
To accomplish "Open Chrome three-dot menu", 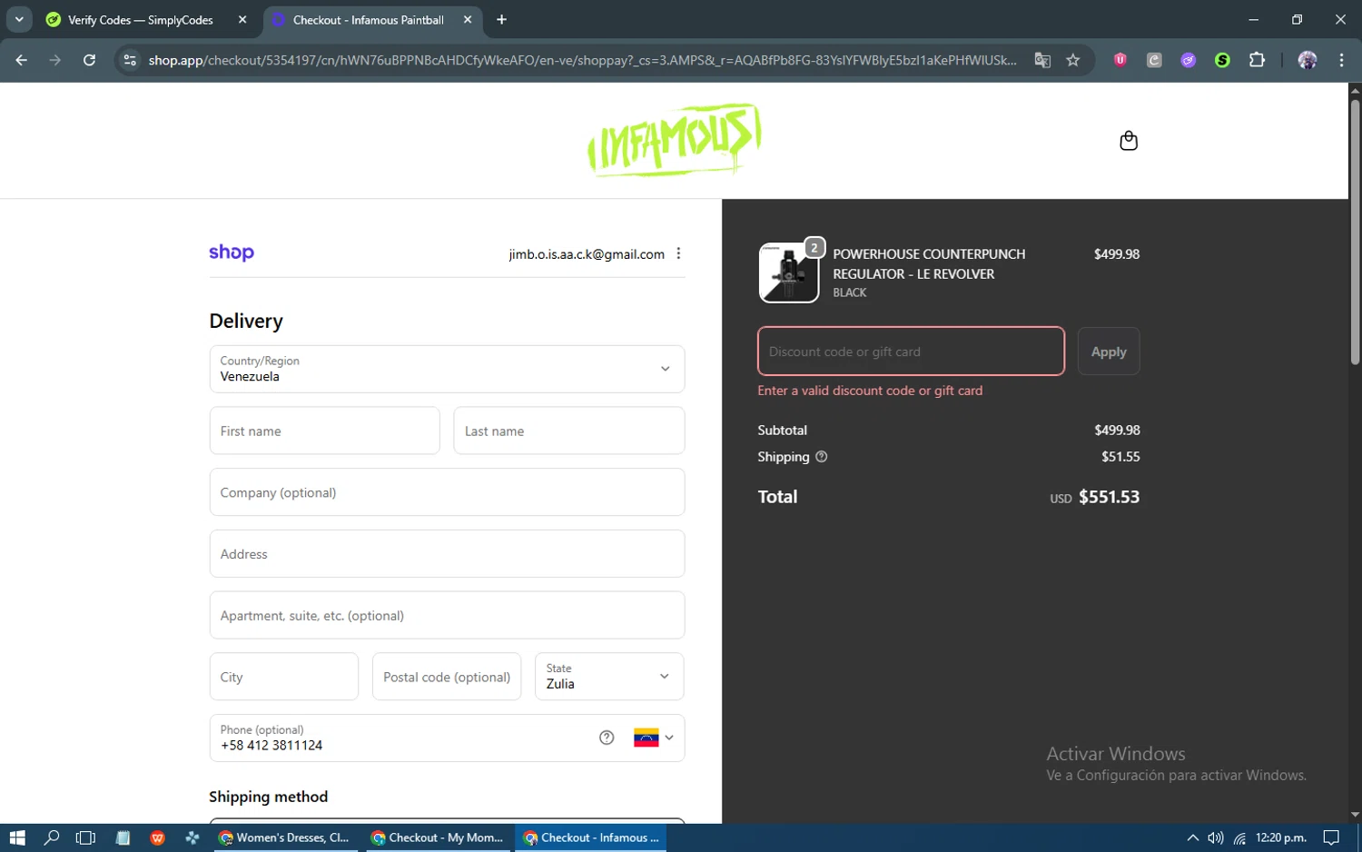I will [1341, 60].
